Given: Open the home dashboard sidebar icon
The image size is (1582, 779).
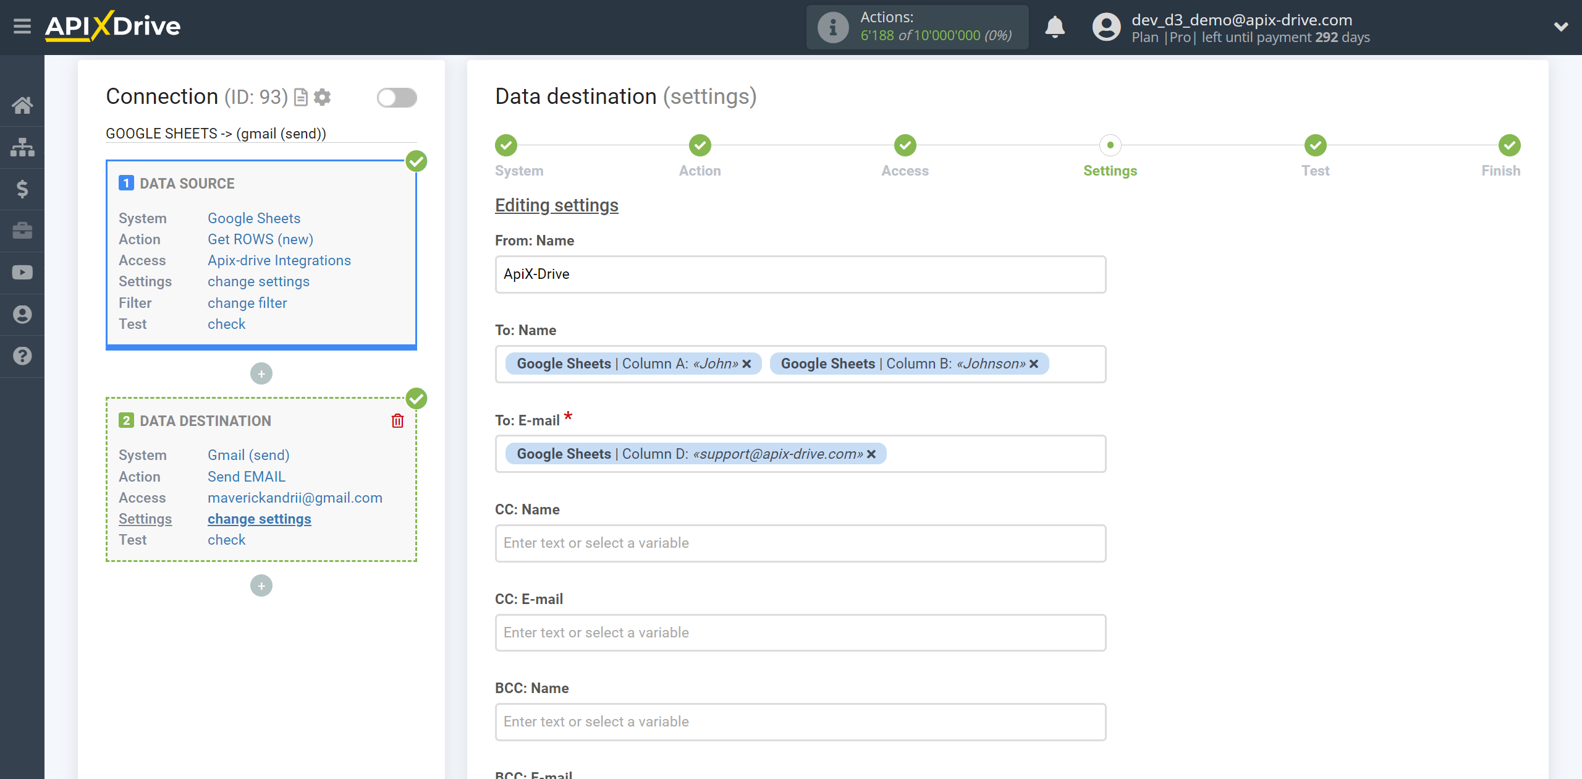Looking at the screenshot, I should [22, 106].
